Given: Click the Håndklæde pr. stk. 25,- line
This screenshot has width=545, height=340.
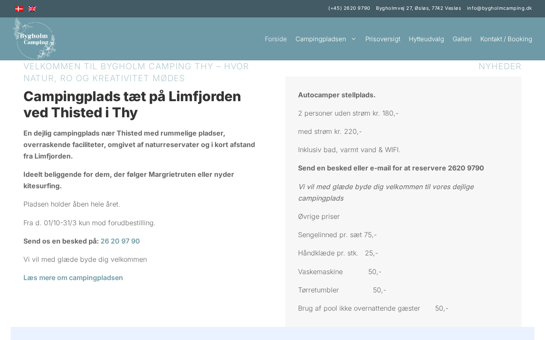Looking at the screenshot, I should click(338, 253).
